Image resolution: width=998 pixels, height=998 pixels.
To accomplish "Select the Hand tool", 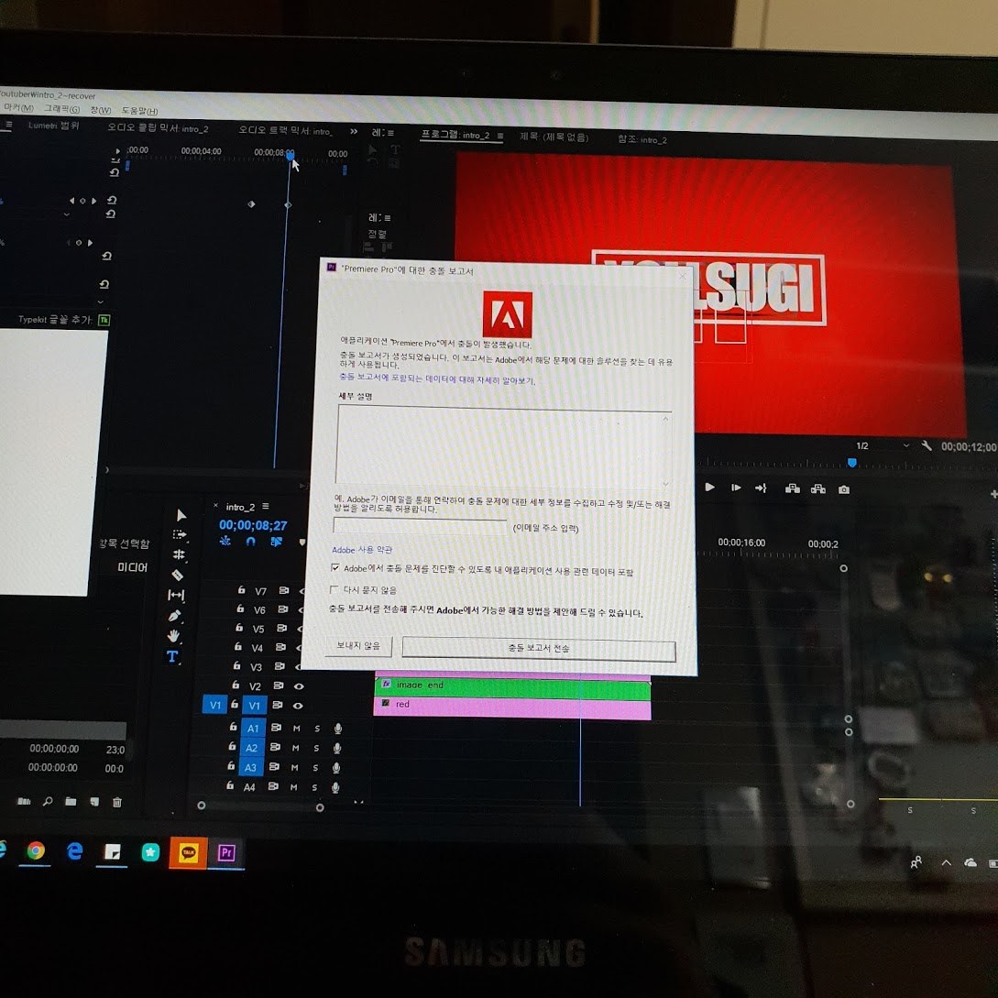I will coord(173,636).
